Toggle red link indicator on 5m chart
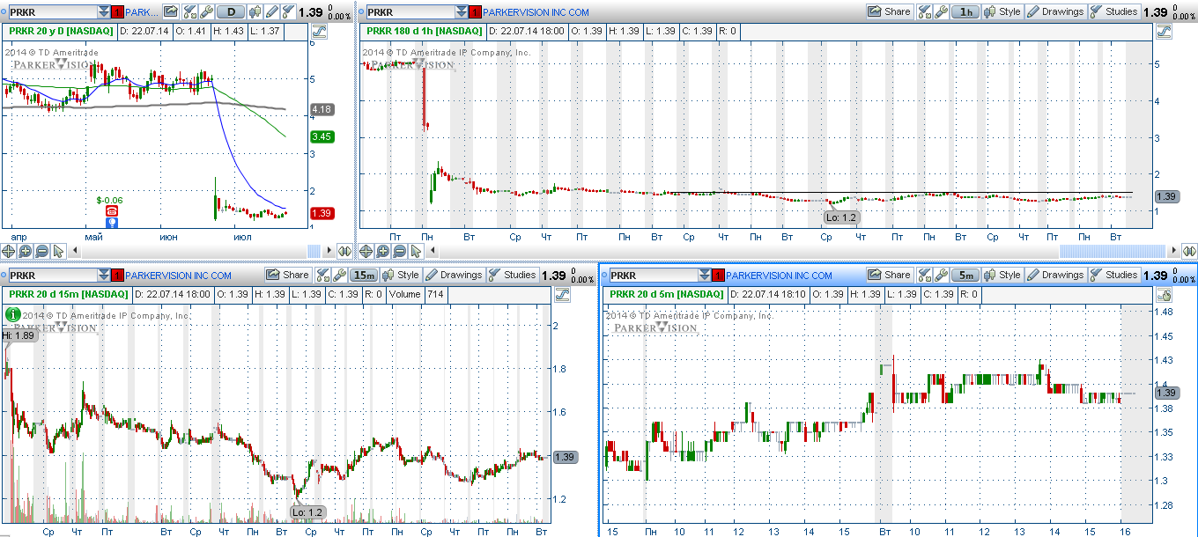The width and height of the screenshot is (1198, 537). [718, 276]
